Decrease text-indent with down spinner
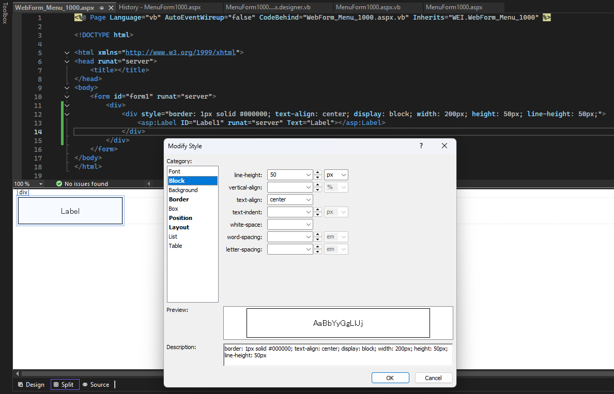Viewport: 614px width, 394px height. click(x=318, y=214)
